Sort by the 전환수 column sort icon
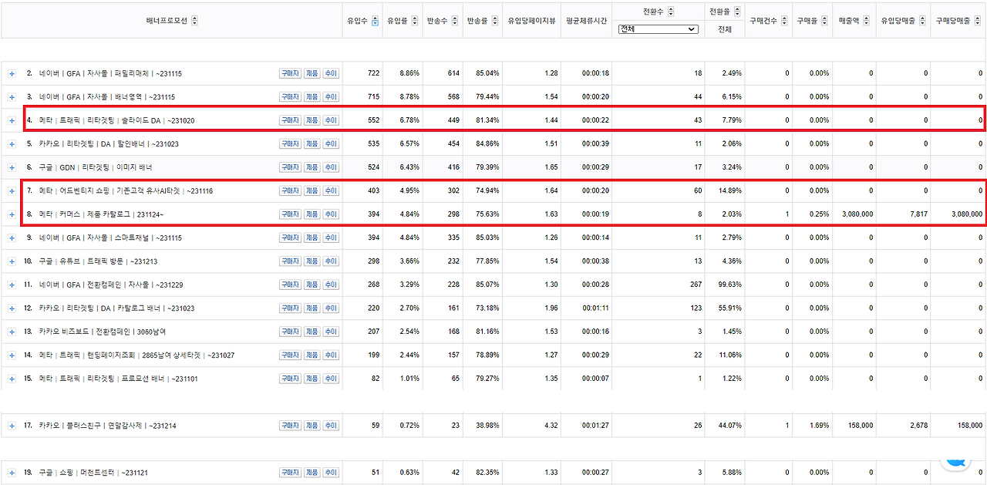Image resolution: width=987 pixels, height=485 pixels. pos(671,12)
